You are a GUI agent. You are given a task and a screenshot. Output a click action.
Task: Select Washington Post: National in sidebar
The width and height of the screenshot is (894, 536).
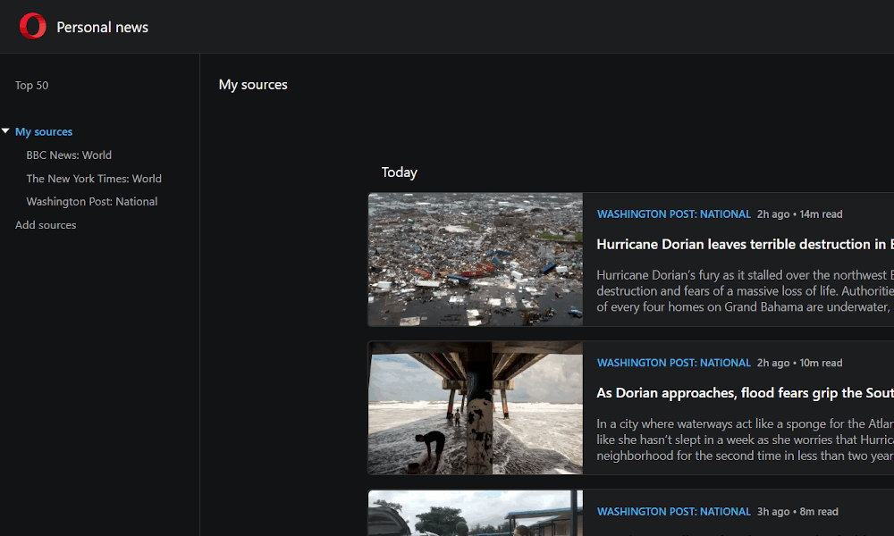(92, 202)
